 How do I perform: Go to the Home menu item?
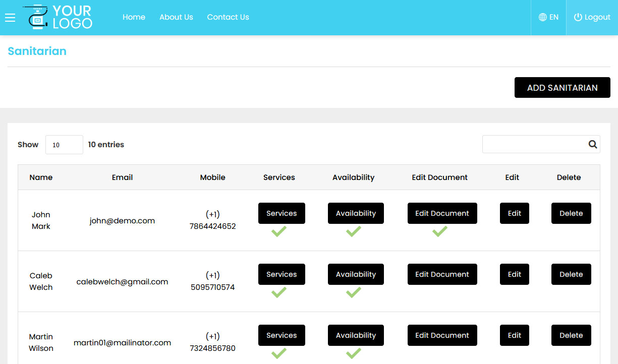[134, 17]
